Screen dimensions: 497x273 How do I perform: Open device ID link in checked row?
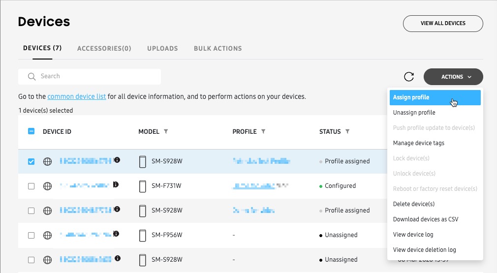click(86, 161)
